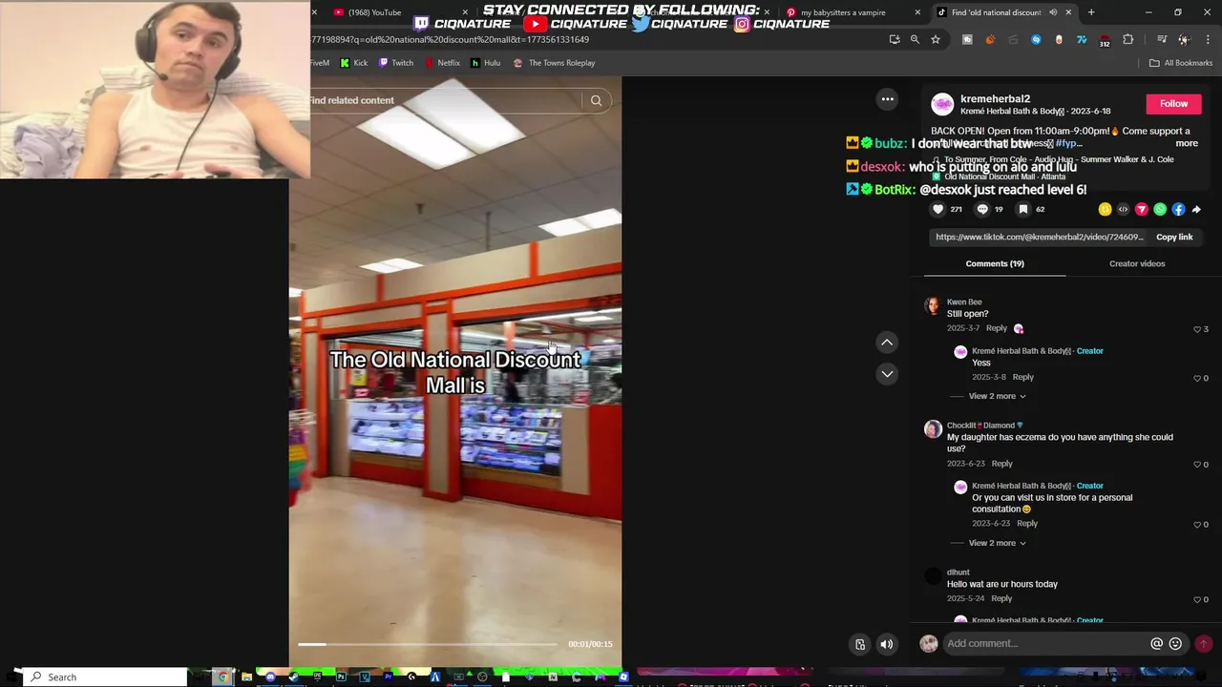1222x687 pixels.
Task: Open Twitch bookmark
Action: 395,63
